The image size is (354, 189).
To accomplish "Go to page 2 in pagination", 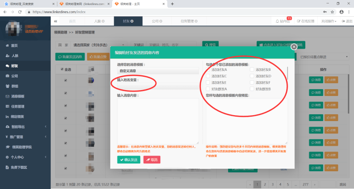I will click(265, 185).
